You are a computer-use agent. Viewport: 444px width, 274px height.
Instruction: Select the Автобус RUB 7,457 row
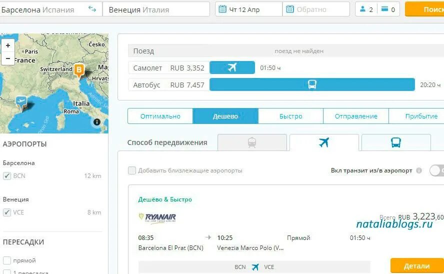click(169, 85)
